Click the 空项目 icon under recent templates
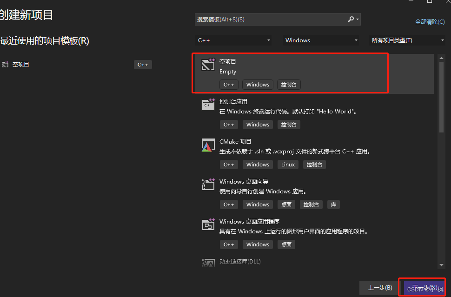Viewport: 451px width, 297px height. tap(5, 64)
